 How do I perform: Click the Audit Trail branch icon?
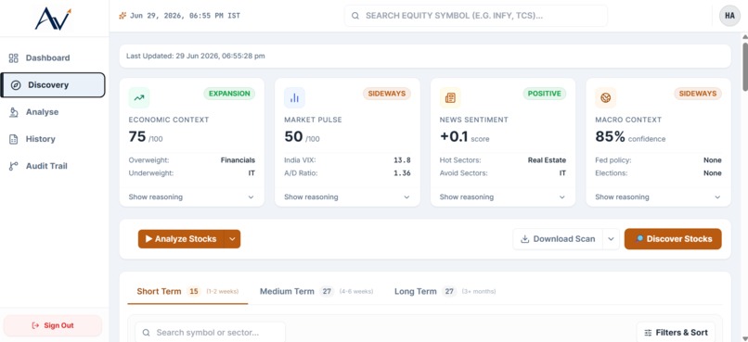[x=13, y=166]
